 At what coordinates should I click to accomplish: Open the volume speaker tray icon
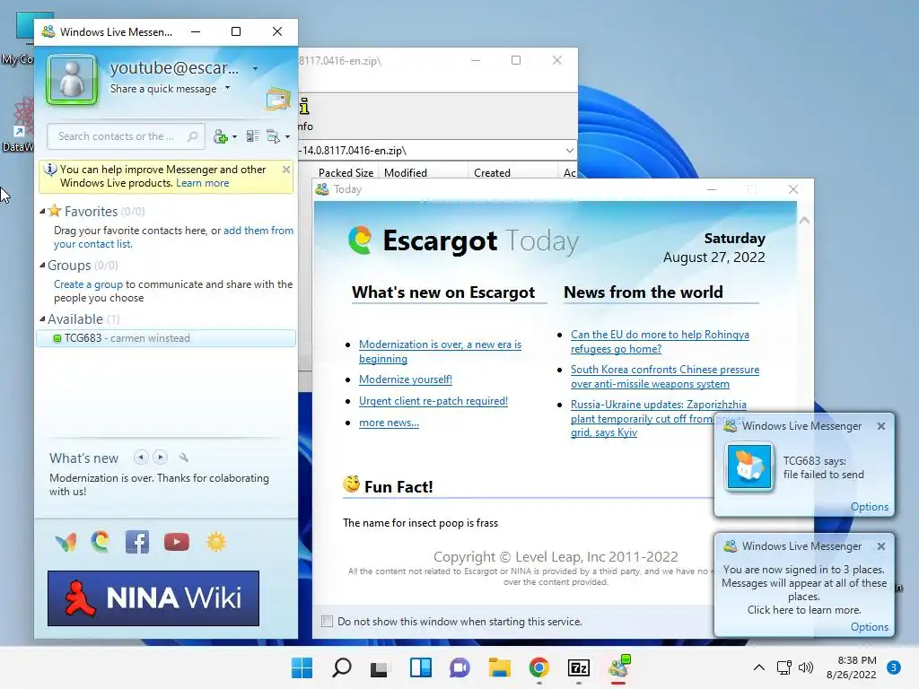[x=806, y=667]
